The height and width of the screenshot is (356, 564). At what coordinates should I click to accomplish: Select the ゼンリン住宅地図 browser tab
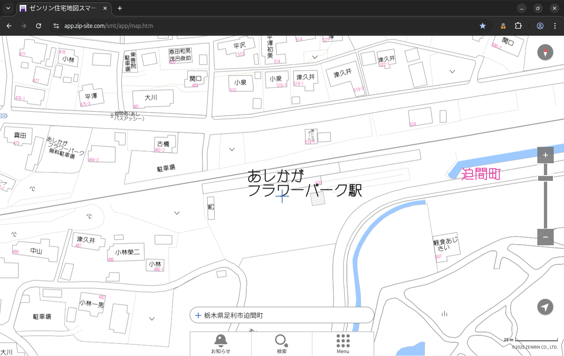(x=64, y=8)
